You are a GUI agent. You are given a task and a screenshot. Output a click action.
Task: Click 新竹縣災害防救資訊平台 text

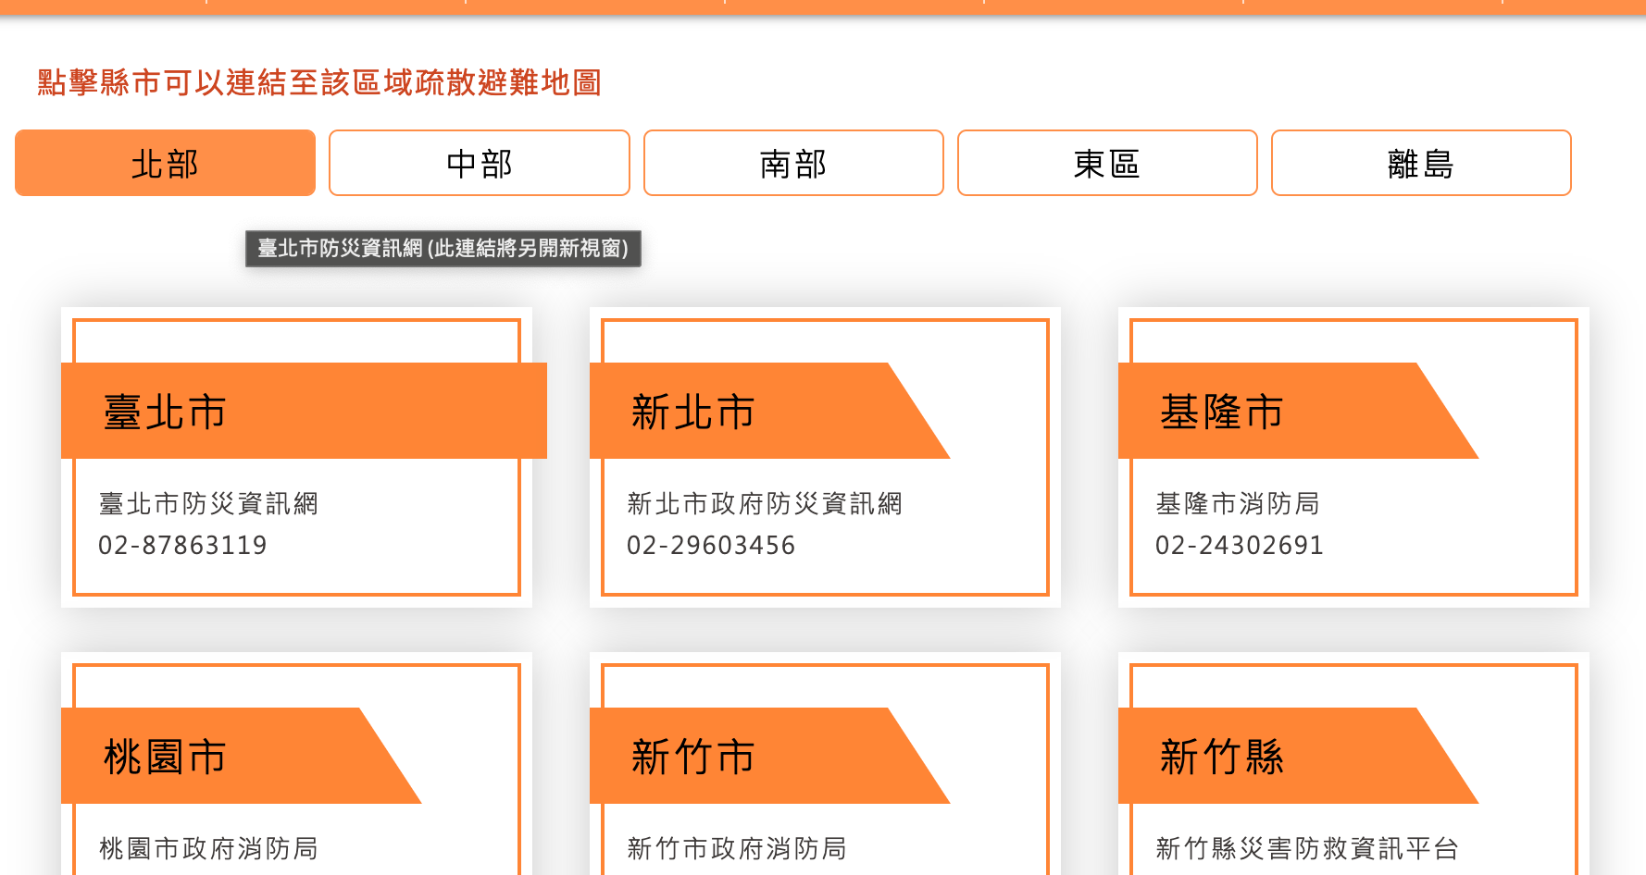(x=1307, y=848)
